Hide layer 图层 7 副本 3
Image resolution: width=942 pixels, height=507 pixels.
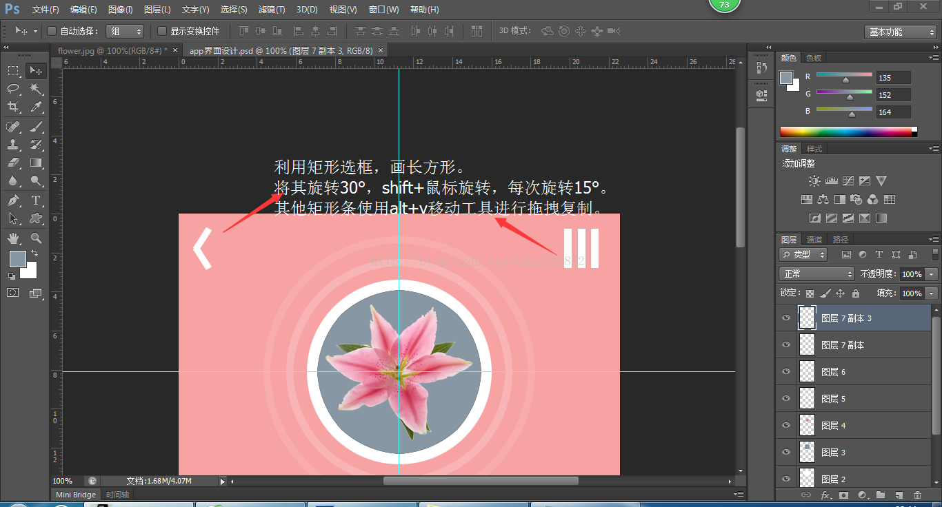pyautogui.click(x=786, y=318)
